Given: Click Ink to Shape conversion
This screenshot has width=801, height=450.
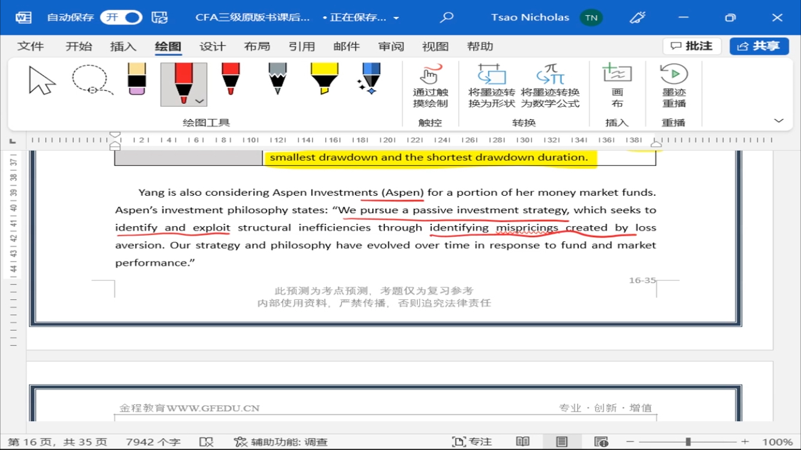Looking at the screenshot, I should coord(492,86).
